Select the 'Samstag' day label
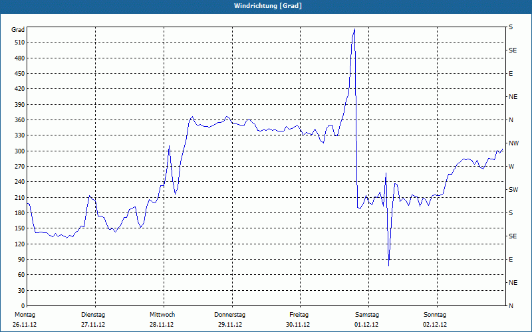The image size is (532, 332). 367,315
